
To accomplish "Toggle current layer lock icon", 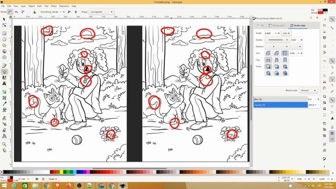I will [43, 179].
